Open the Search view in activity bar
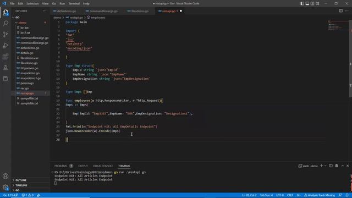Screen dimensions: 352x198 5,23
